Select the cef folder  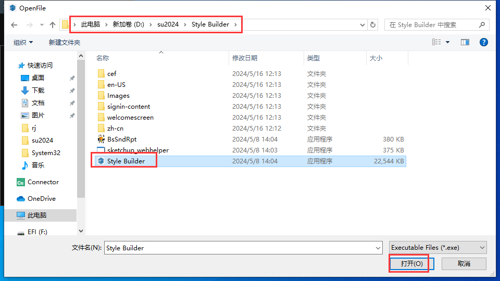click(111, 73)
